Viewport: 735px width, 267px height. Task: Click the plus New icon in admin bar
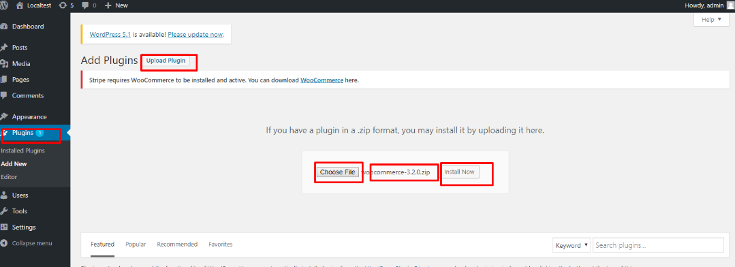tap(108, 5)
